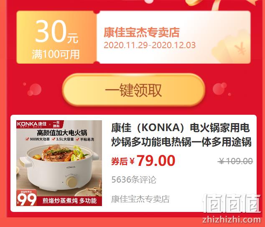Open the 康佳宝杰专卖店 coupon store title
265x227 pixels.
(141, 32)
